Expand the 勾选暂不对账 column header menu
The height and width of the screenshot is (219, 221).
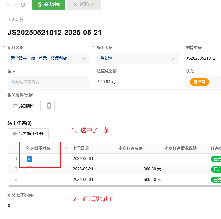click(66, 148)
